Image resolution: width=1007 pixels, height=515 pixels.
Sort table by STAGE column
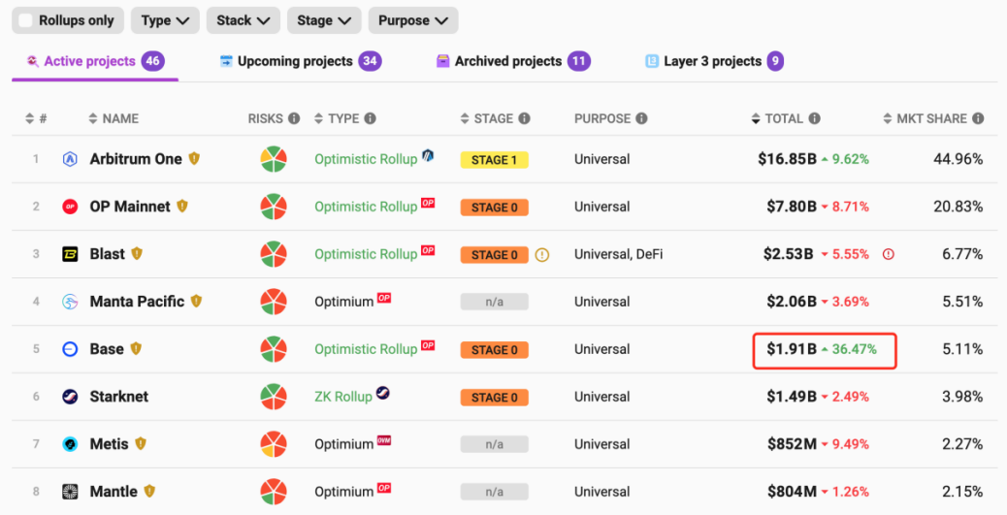pyautogui.click(x=486, y=118)
